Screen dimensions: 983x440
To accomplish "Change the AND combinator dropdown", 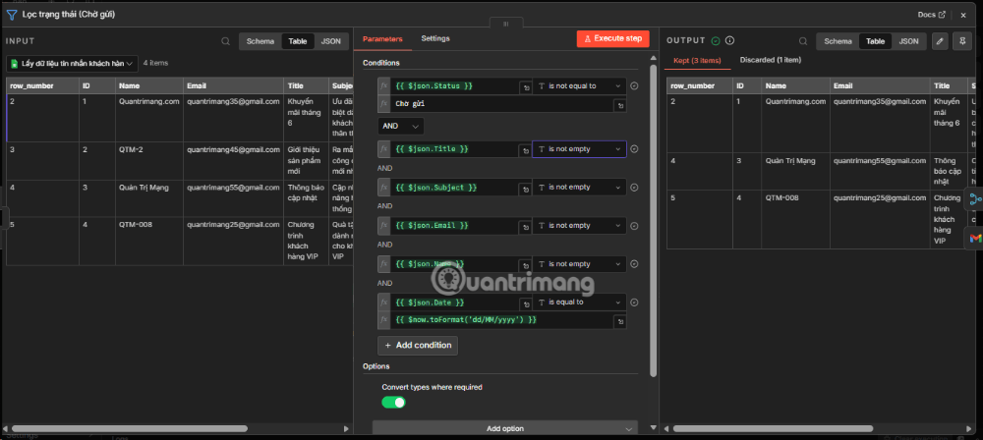I will pyautogui.click(x=401, y=126).
